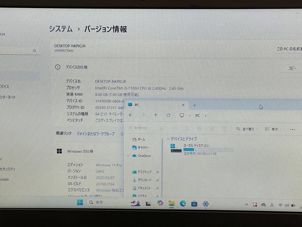Click the Windows logo beside Windows の仕様
The image size is (302, 227).
59,151
